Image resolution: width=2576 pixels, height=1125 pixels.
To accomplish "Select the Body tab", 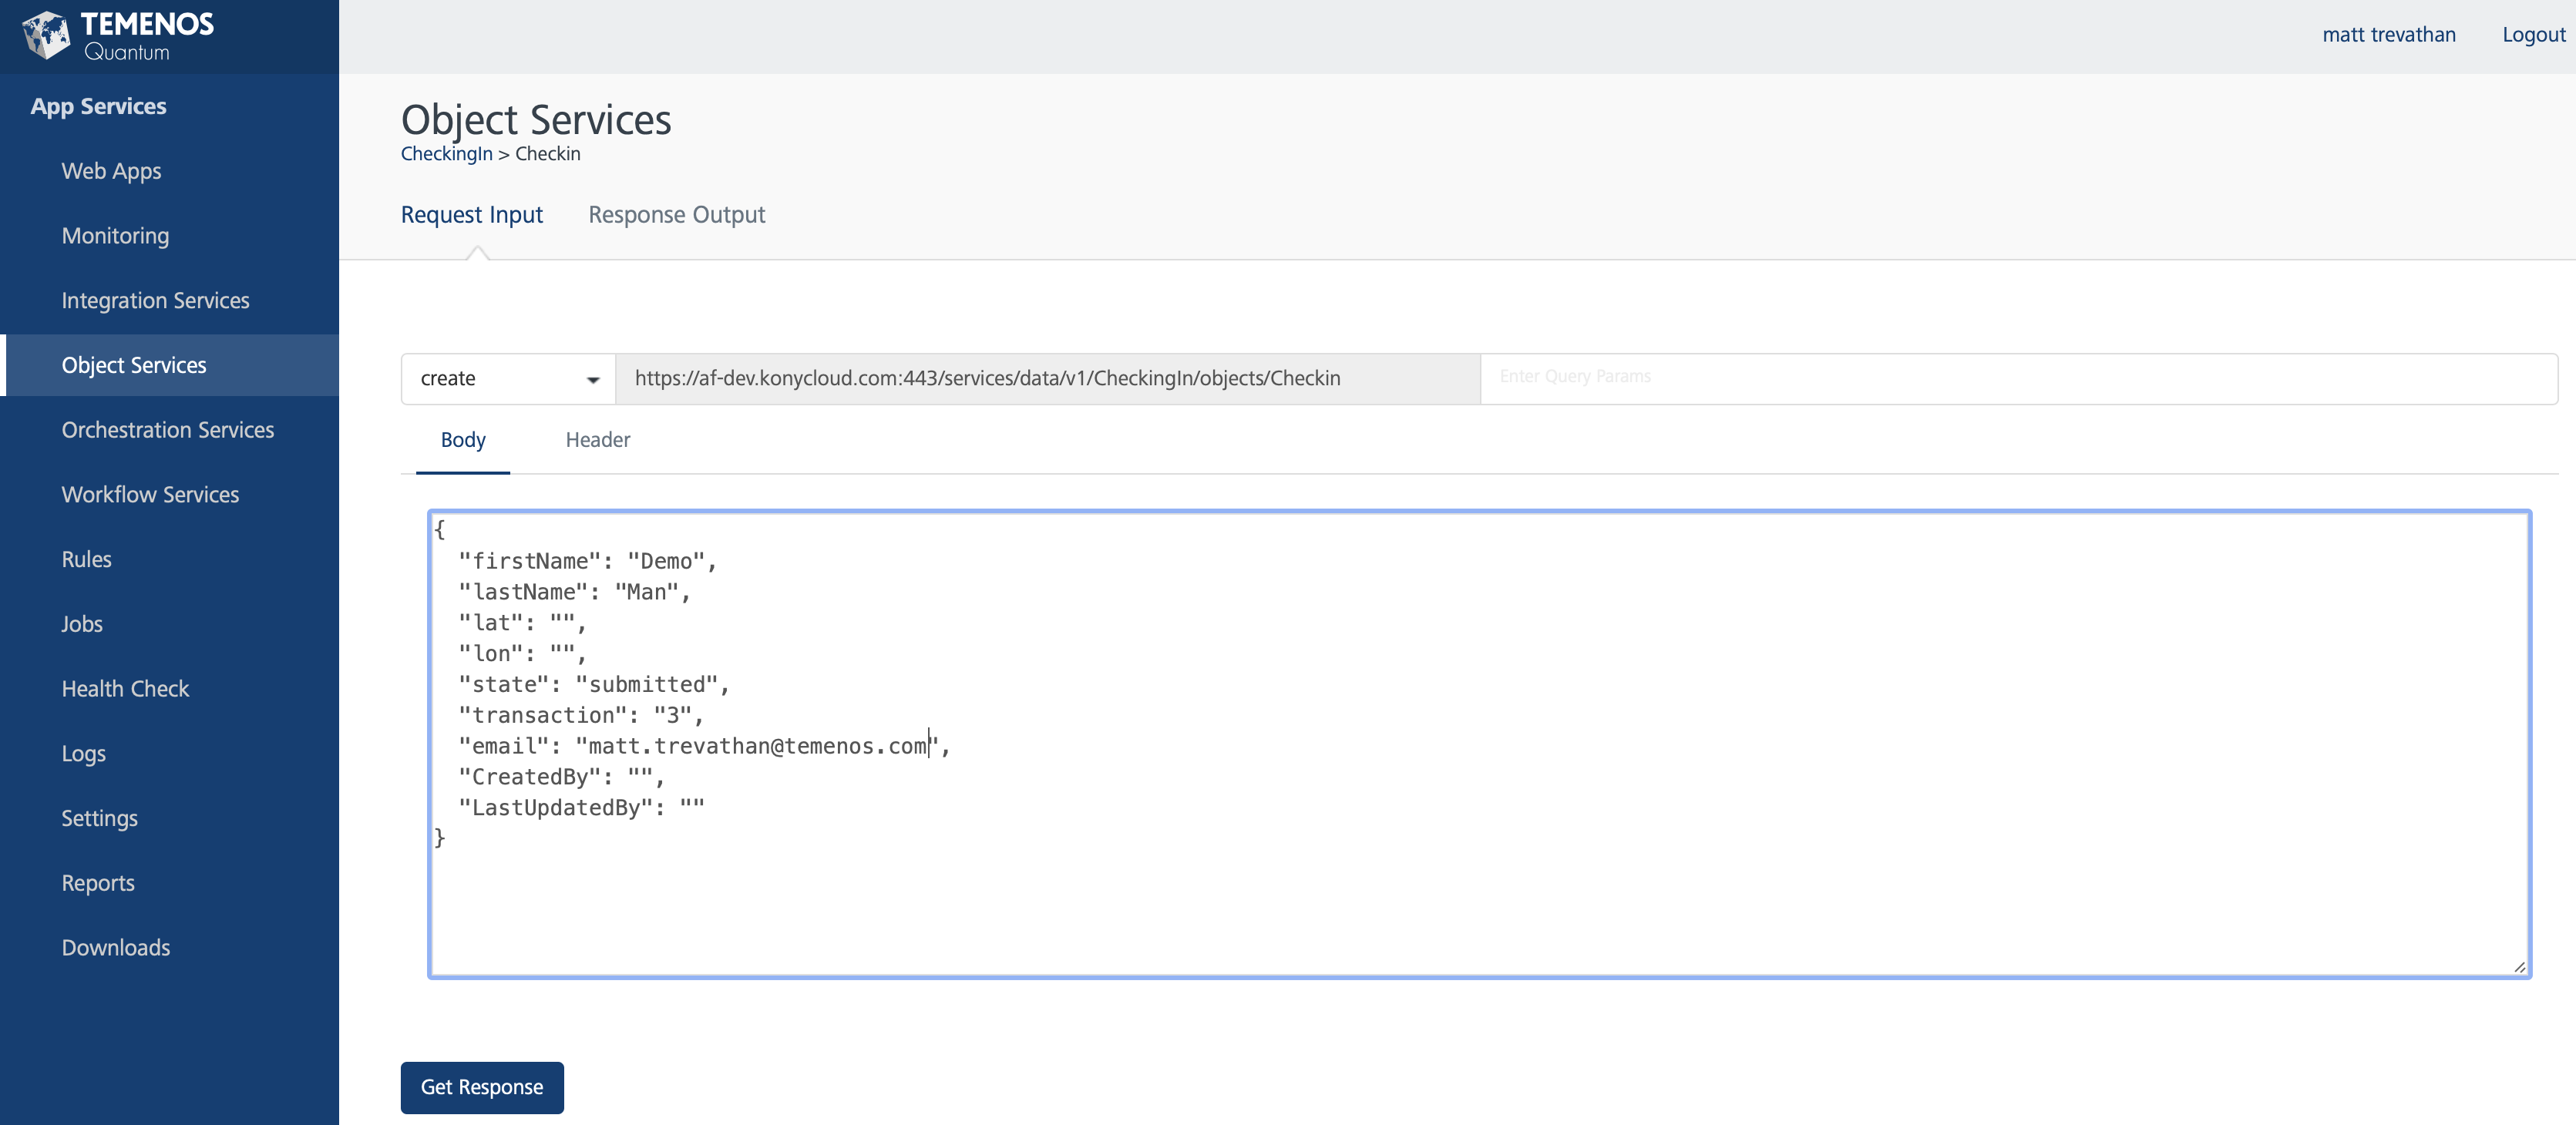I will [462, 439].
